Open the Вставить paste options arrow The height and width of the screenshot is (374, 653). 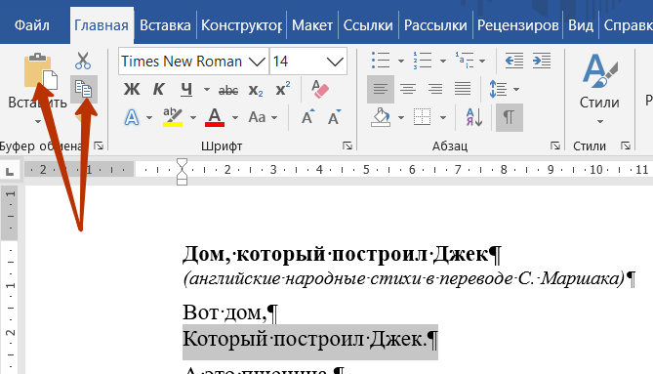click(38, 121)
